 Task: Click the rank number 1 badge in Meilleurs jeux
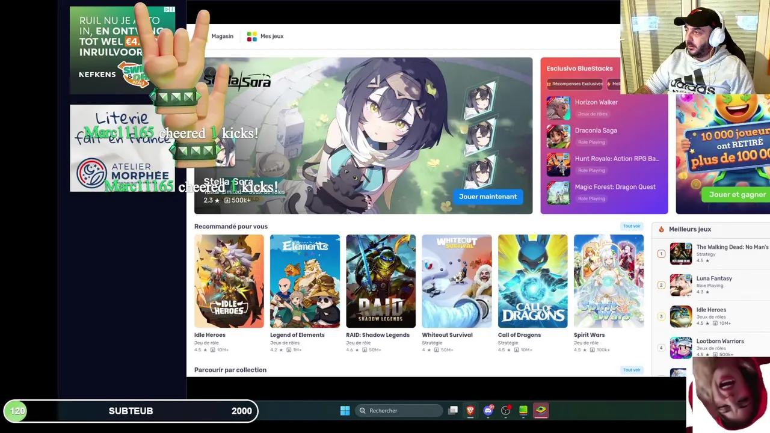pyautogui.click(x=661, y=254)
